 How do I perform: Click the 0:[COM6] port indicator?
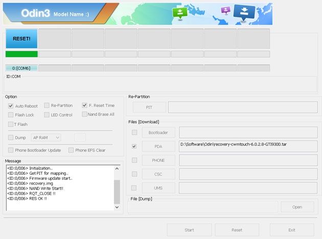coord(21,68)
